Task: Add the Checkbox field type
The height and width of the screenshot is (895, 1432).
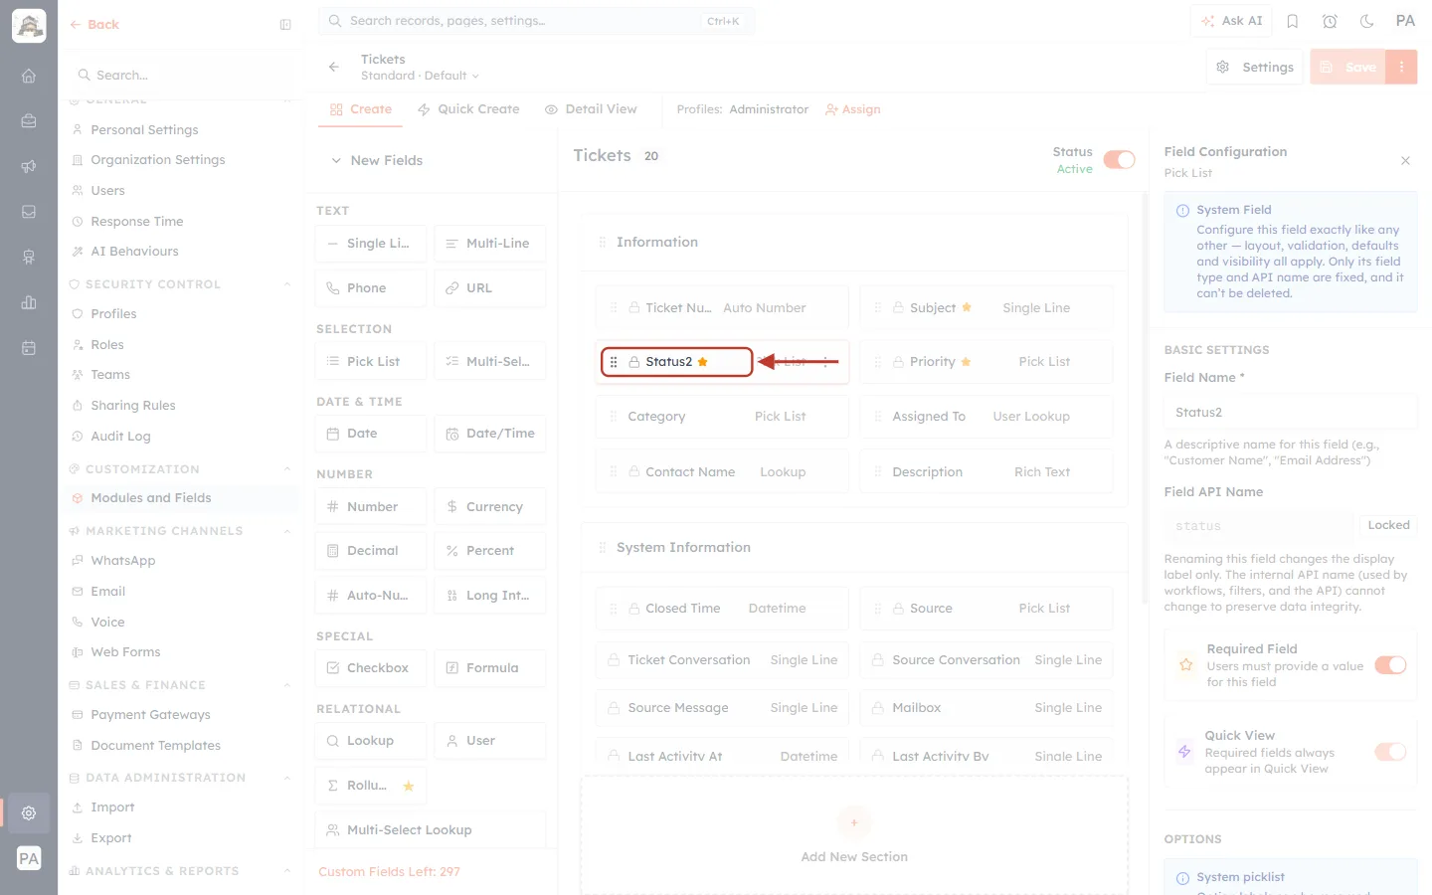Action: point(371,668)
